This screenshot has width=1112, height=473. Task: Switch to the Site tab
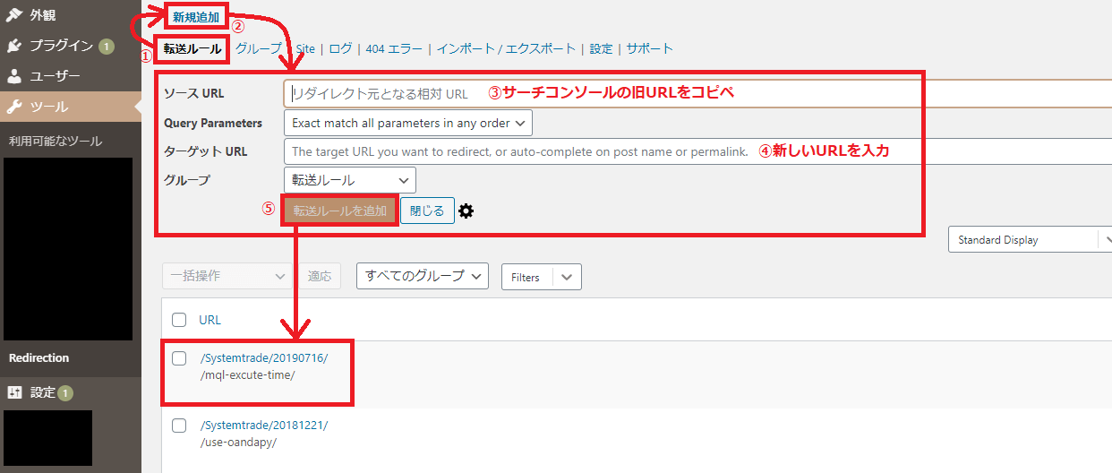[x=305, y=48]
